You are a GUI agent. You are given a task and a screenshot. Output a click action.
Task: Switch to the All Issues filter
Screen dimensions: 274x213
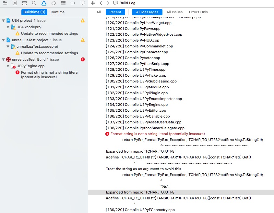pyautogui.click(x=174, y=12)
